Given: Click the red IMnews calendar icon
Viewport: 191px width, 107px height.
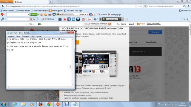Looking at the screenshot, I should tap(98, 15).
